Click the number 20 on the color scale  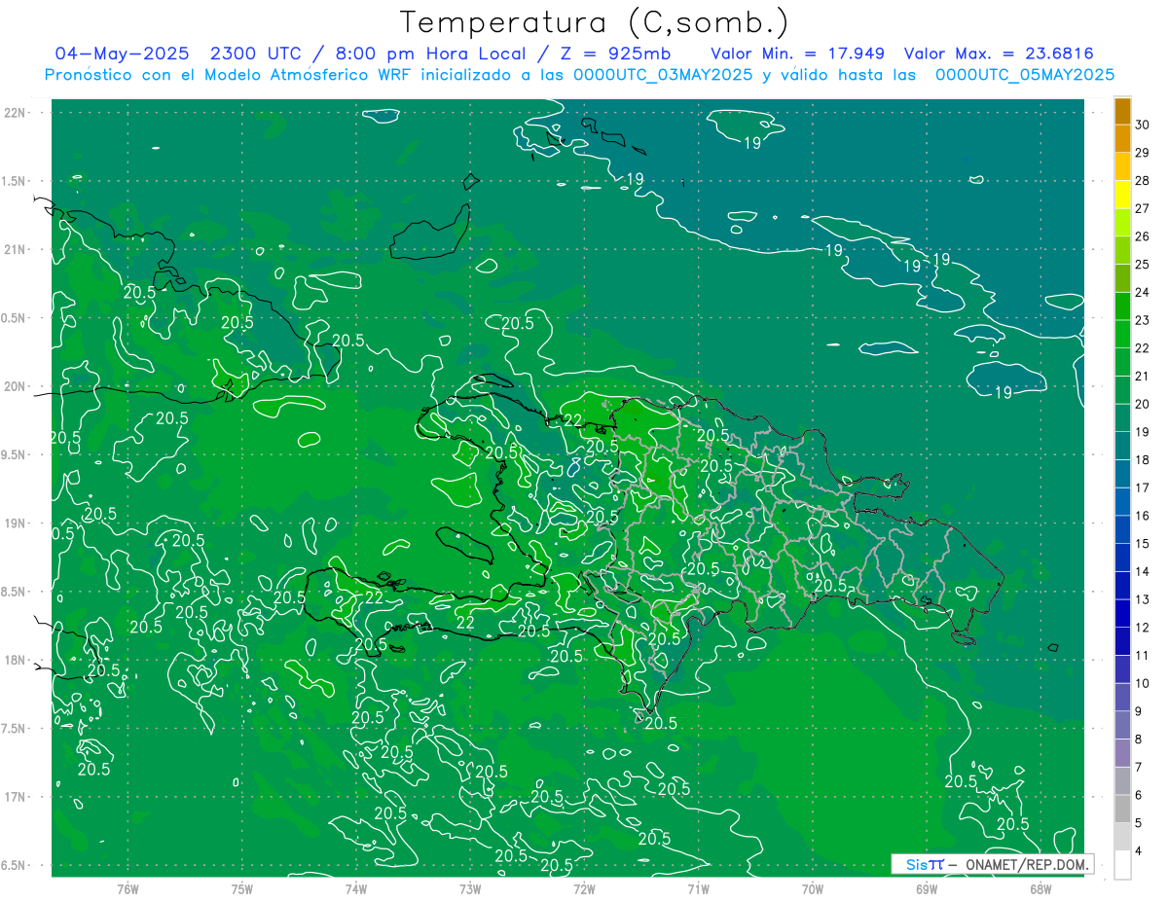(x=1143, y=404)
